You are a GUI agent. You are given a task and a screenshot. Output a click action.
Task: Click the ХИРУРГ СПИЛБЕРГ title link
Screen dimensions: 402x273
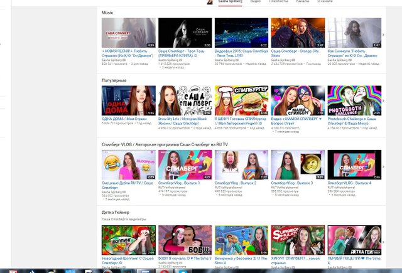(x=295, y=260)
